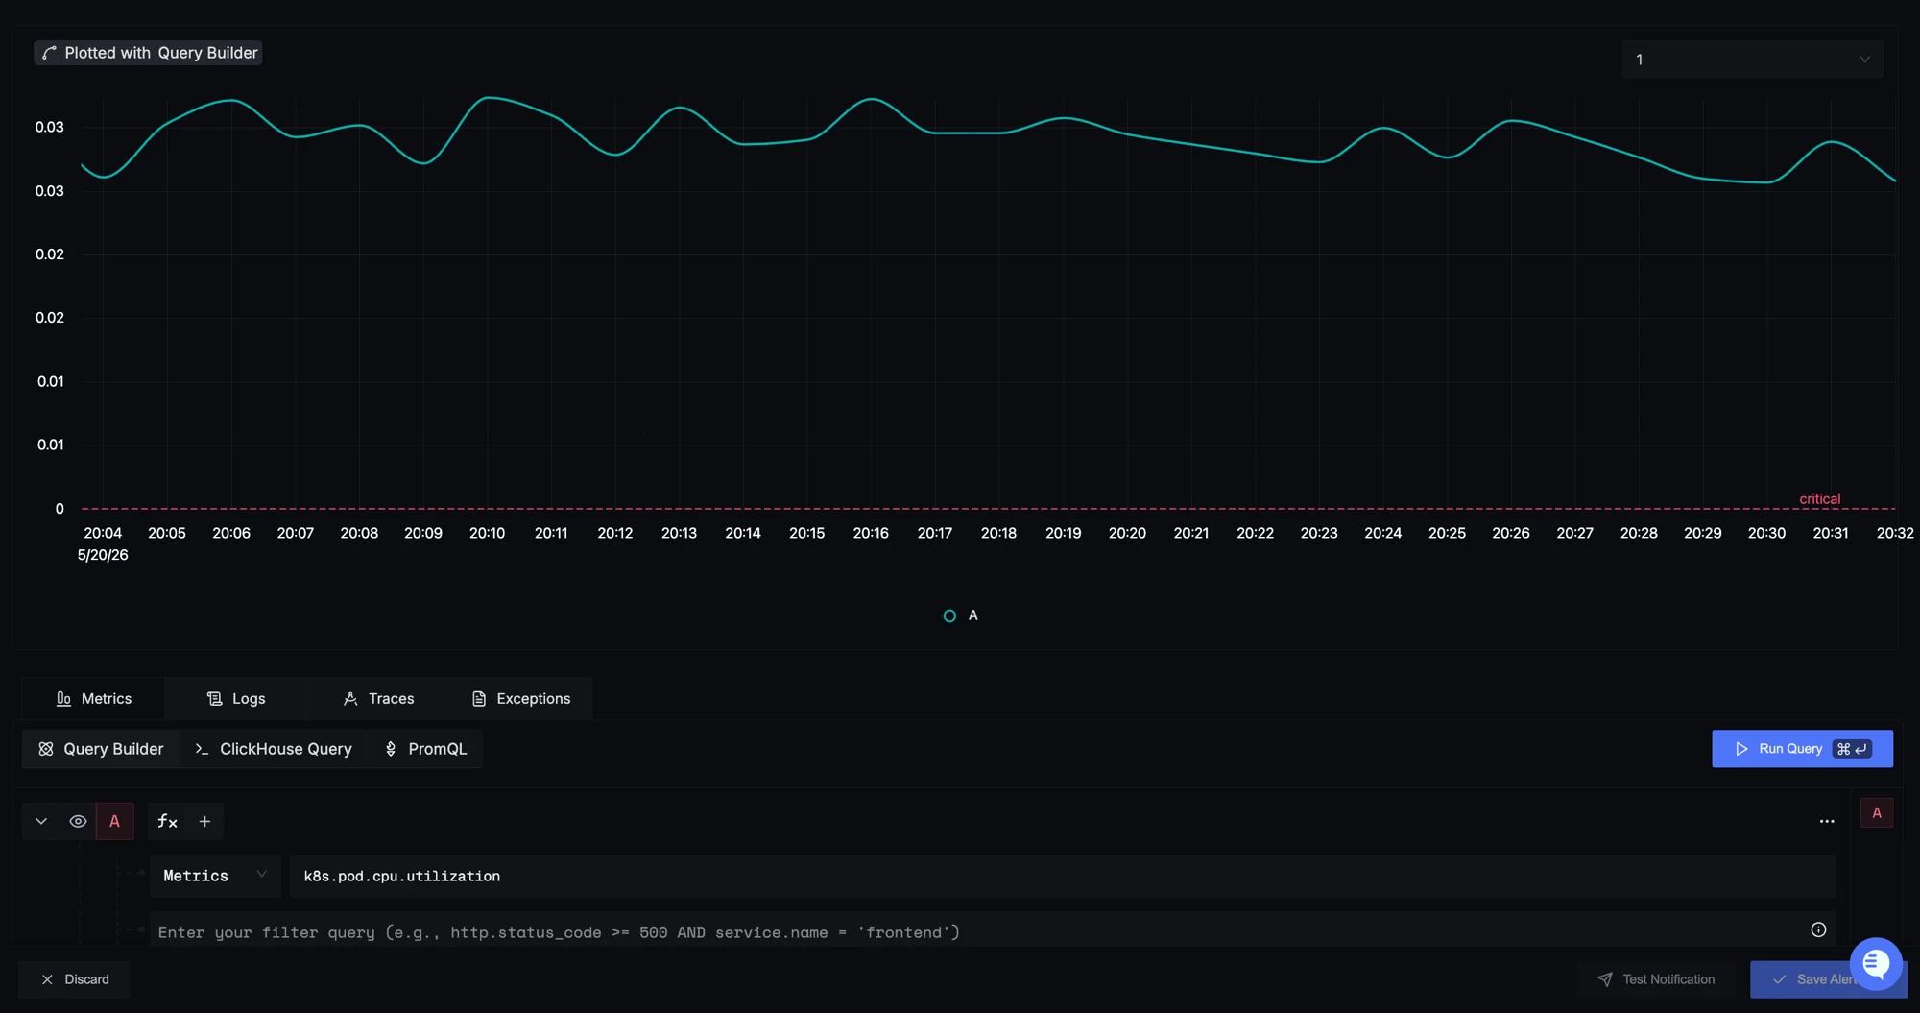The height and width of the screenshot is (1013, 1920).
Task: Switch to the Logs tab
Action: pyautogui.click(x=236, y=698)
